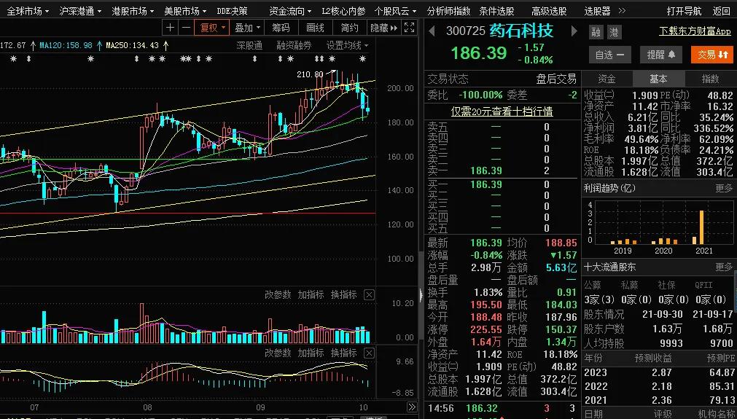Click the 卖一 186.39 price row
The height and width of the screenshot is (419, 737).
pyautogui.click(x=502, y=171)
